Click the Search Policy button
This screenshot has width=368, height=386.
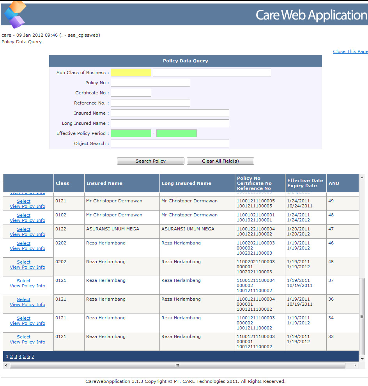point(150,161)
